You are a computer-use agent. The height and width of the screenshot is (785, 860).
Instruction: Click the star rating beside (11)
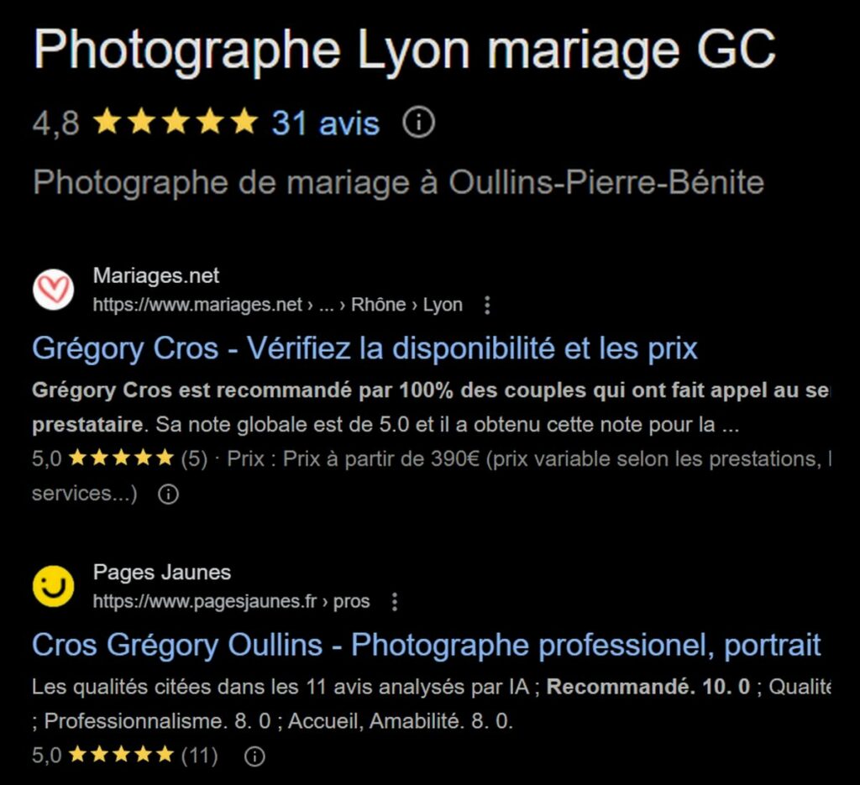pyautogui.click(x=120, y=755)
